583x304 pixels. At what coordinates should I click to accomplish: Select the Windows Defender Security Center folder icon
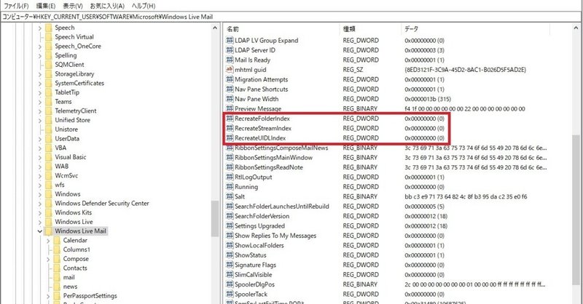(48, 203)
